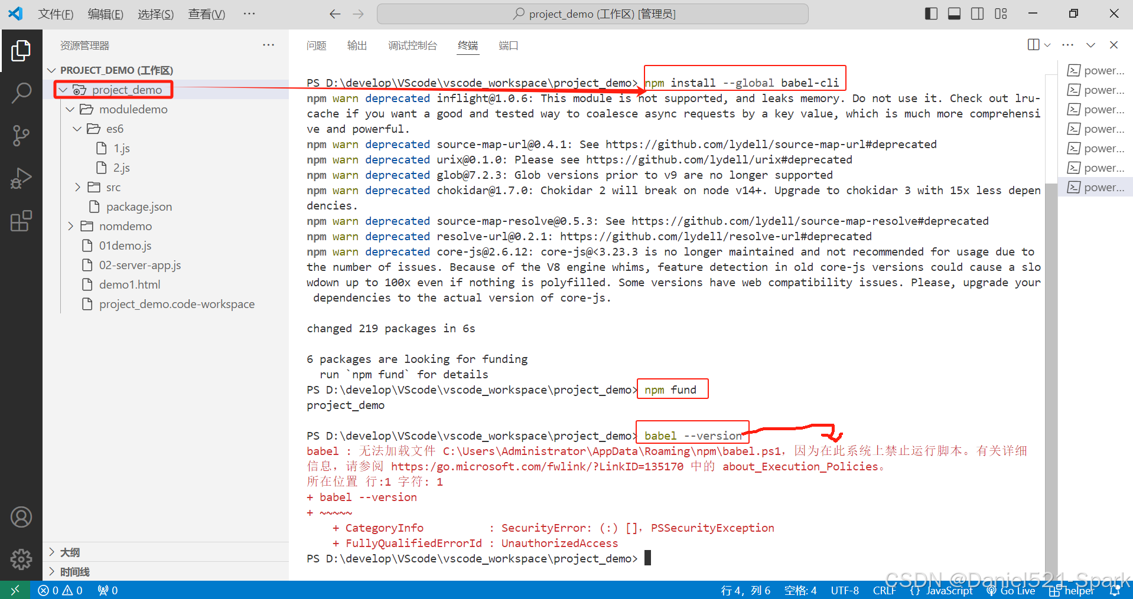
Task: Collapse the PROJECT_DEMO (工作区) section
Action: [x=165, y=70]
